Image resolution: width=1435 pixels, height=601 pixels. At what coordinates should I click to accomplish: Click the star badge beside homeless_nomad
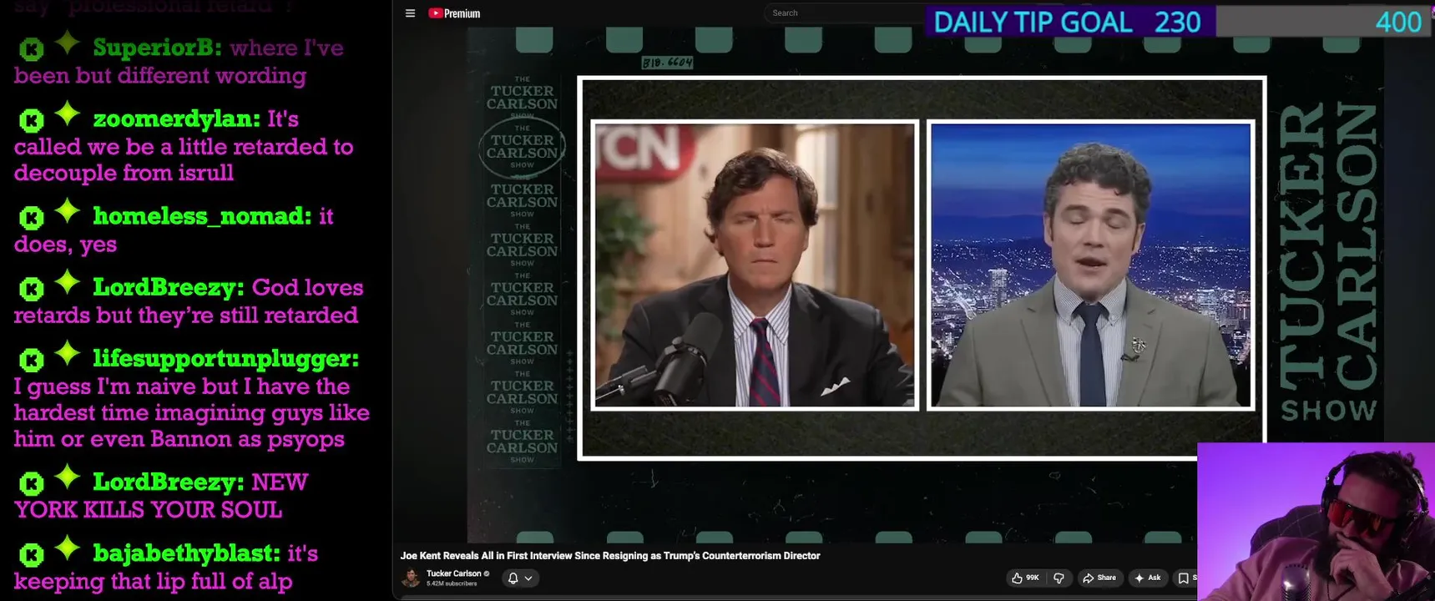point(68,212)
